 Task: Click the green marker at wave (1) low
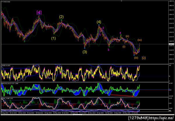[x=54, y=33]
